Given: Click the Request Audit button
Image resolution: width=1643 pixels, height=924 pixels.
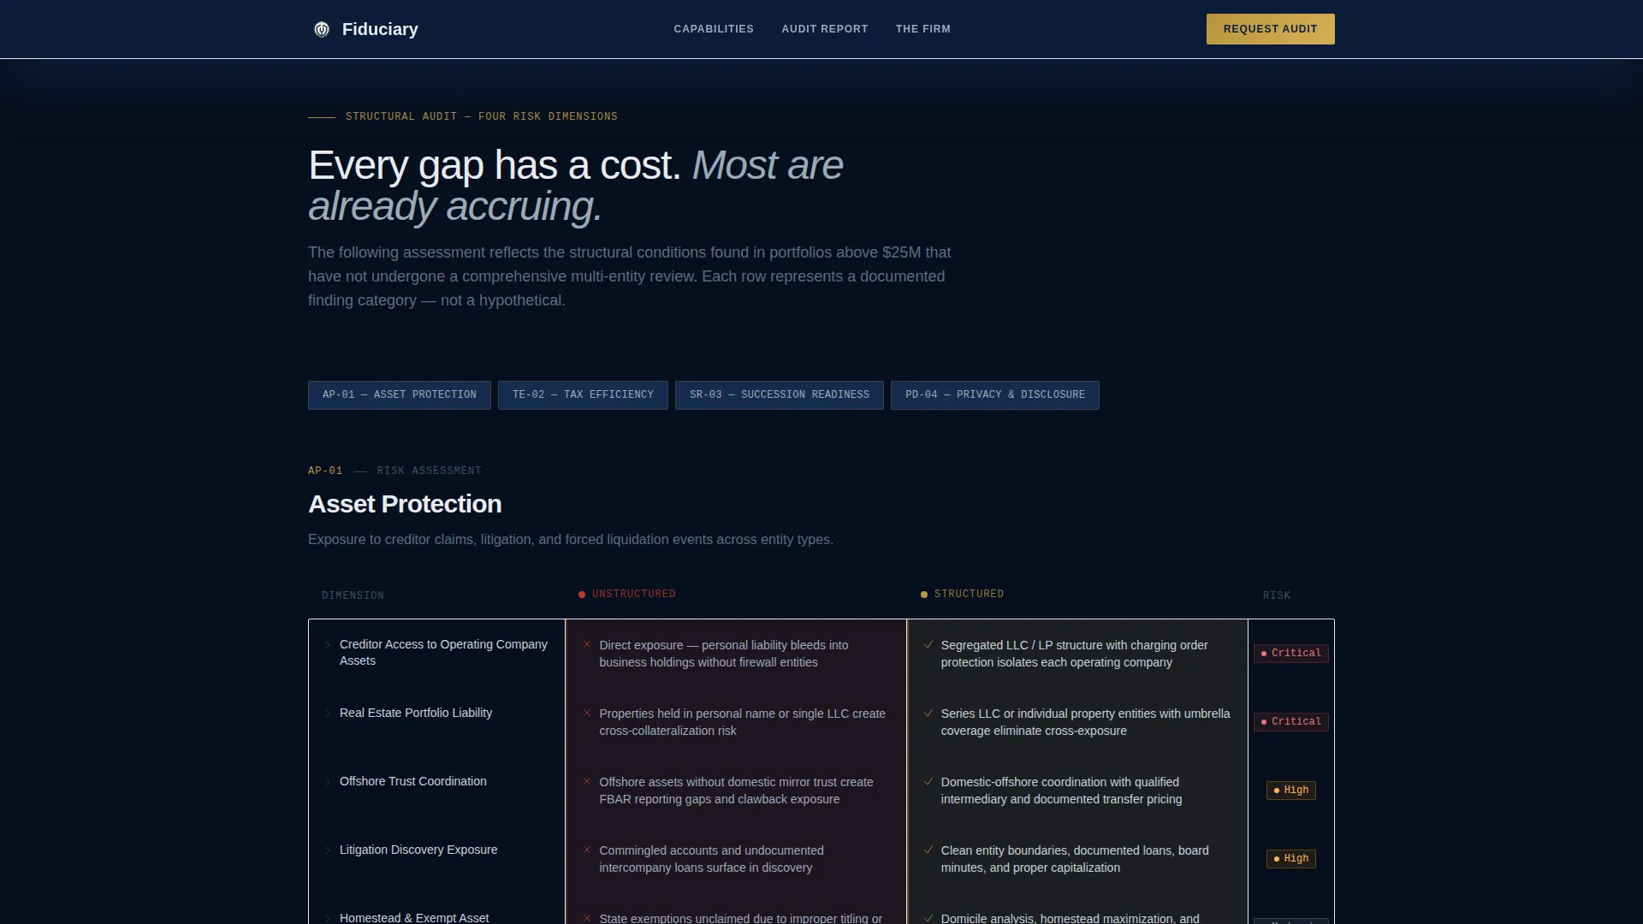Looking at the screenshot, I should [1271, 29].
